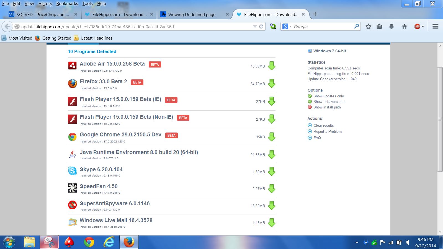The image size is (443, 249).
Task: Bookmark this page with the star icon
Action: tap(368, 27)
